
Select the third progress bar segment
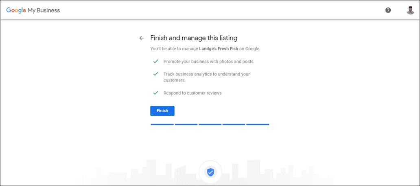(210, 124)
